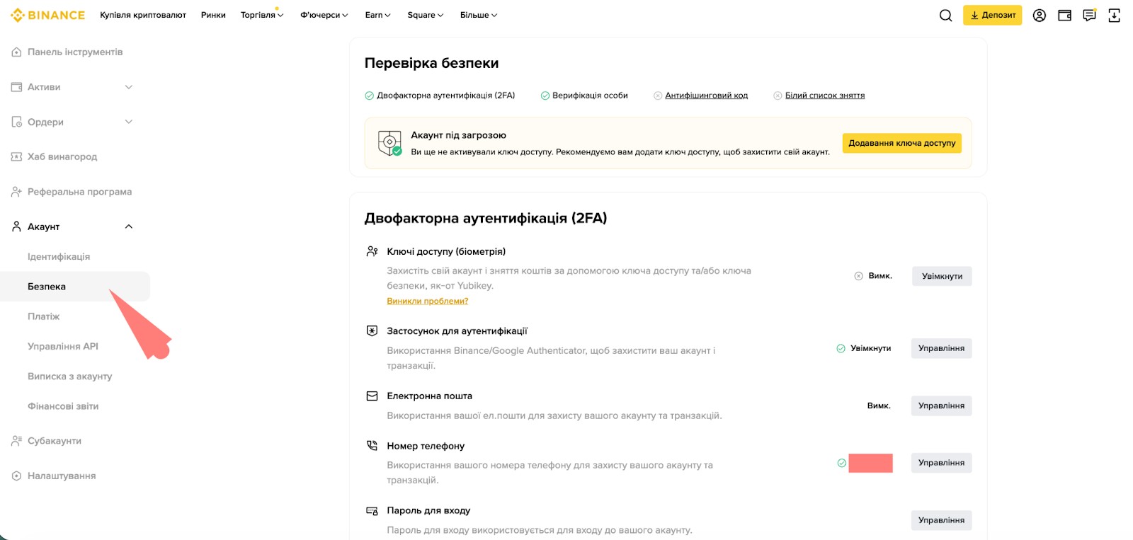Click the Хаб винагород ticket icon
This screenshot has height=540, width=1133.
(16, 156)
